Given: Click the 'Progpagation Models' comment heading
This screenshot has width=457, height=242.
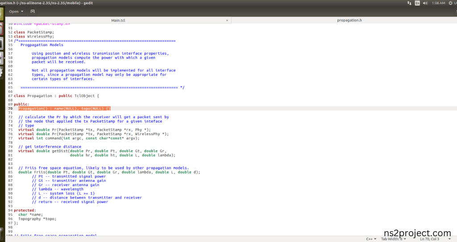Looking at the screenshot, I should pos(42,45).
